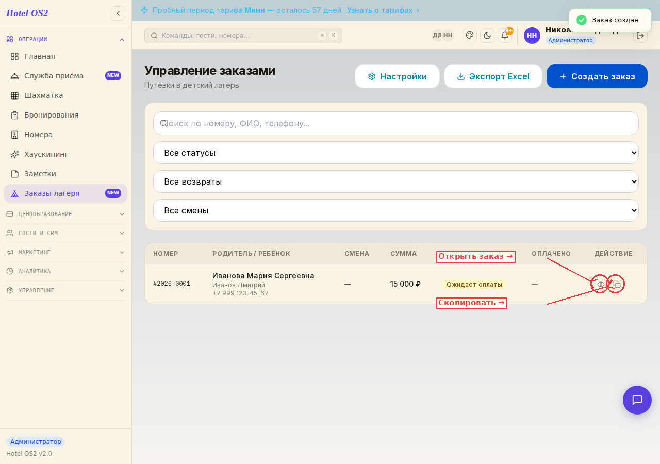Open the Все возвраты dropdown
Image resolution: width=660 pixels, height=464 pixels.
(396, 181)
